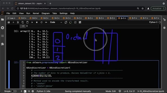Close the sklearn_dataset browser tab

point(45,3)
